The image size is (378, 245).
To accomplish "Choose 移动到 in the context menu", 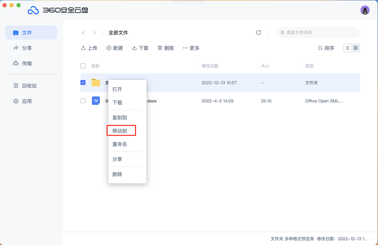I will [x=120, y=131].
